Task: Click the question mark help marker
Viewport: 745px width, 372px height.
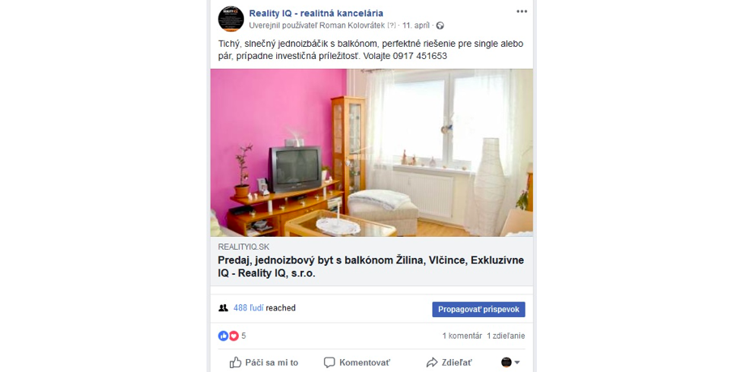Action: 391,26
